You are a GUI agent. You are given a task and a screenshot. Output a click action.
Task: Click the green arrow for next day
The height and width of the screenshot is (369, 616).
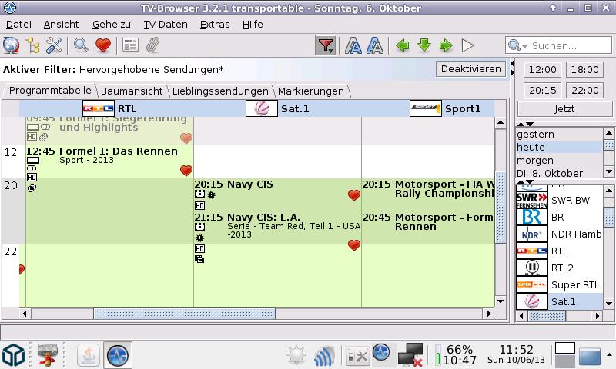[445, 45]
